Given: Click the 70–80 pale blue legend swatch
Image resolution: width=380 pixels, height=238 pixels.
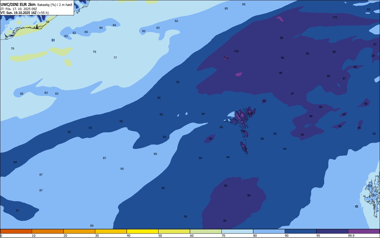Looking at the screenshot, I should (x=237, y=231).
